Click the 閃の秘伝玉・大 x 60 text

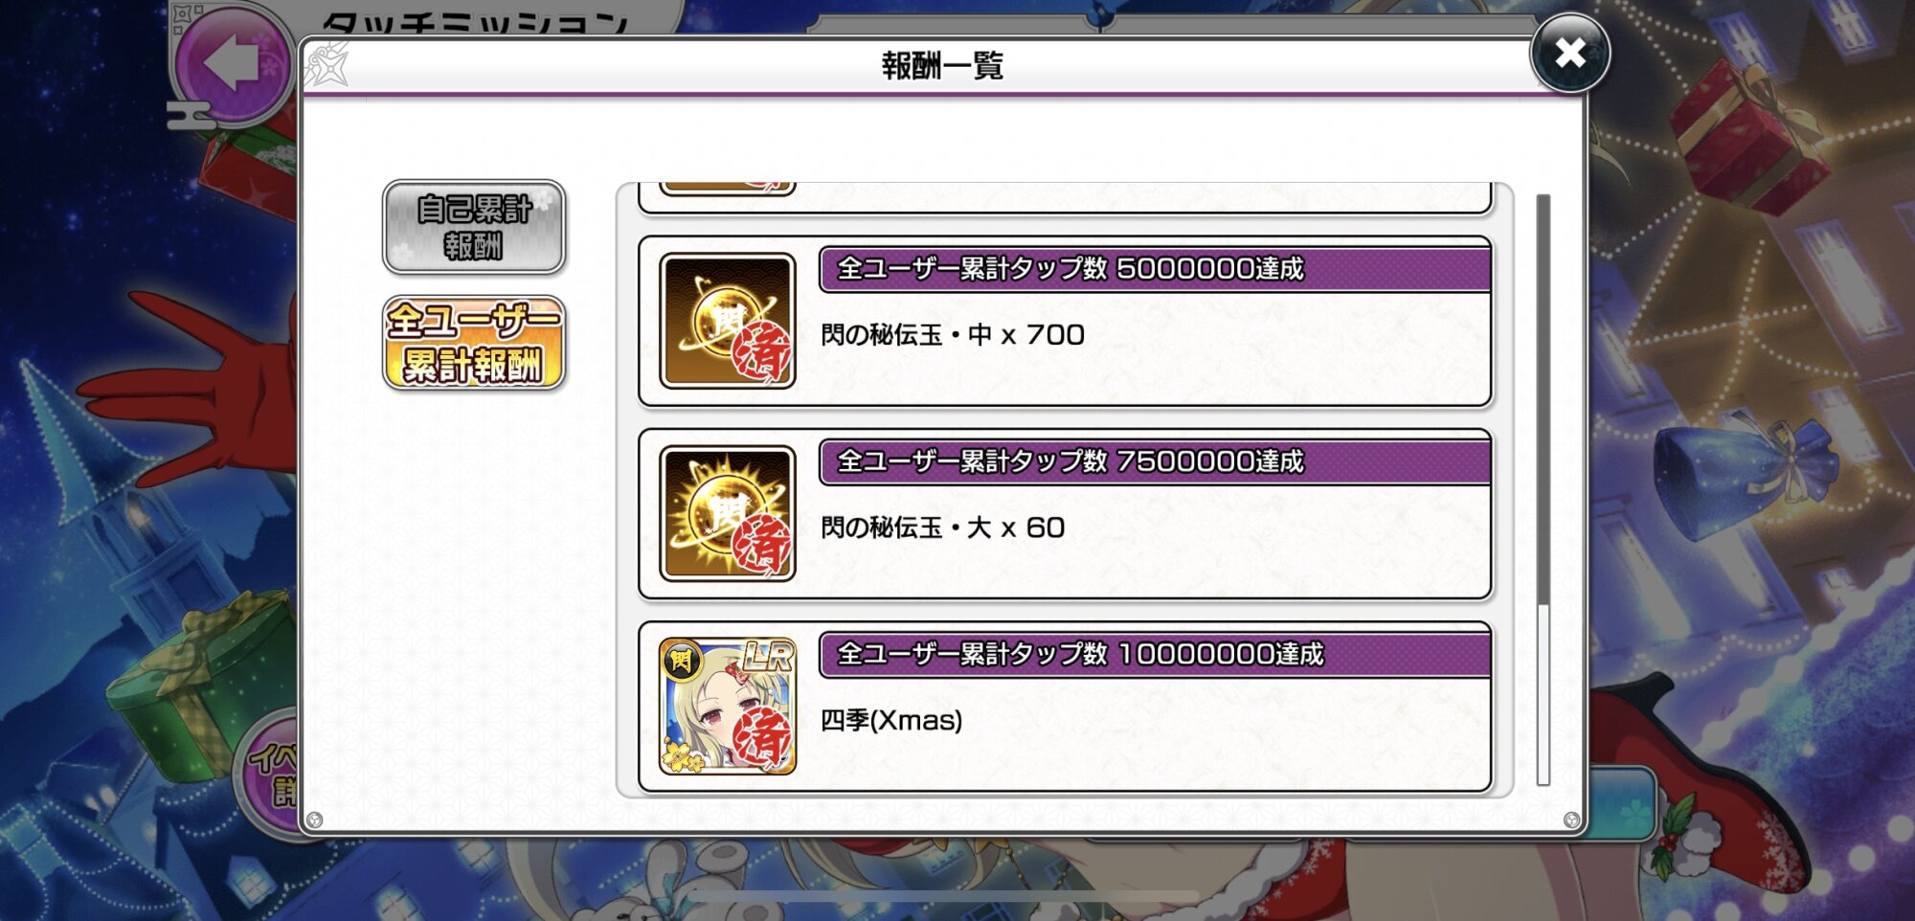pyautogui.click(x=943, y=528)
